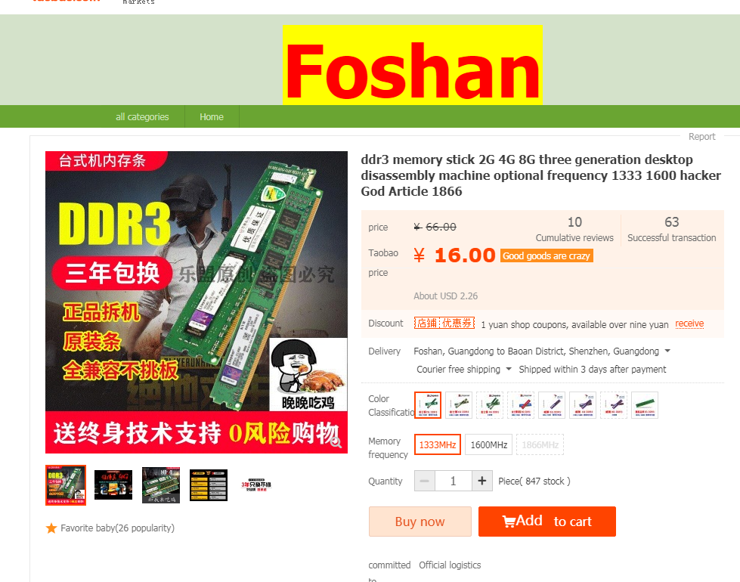This screenshot has height=582, width=740.
Task: Click the minus icon to decrease quantity
Action: pos(424,481)
